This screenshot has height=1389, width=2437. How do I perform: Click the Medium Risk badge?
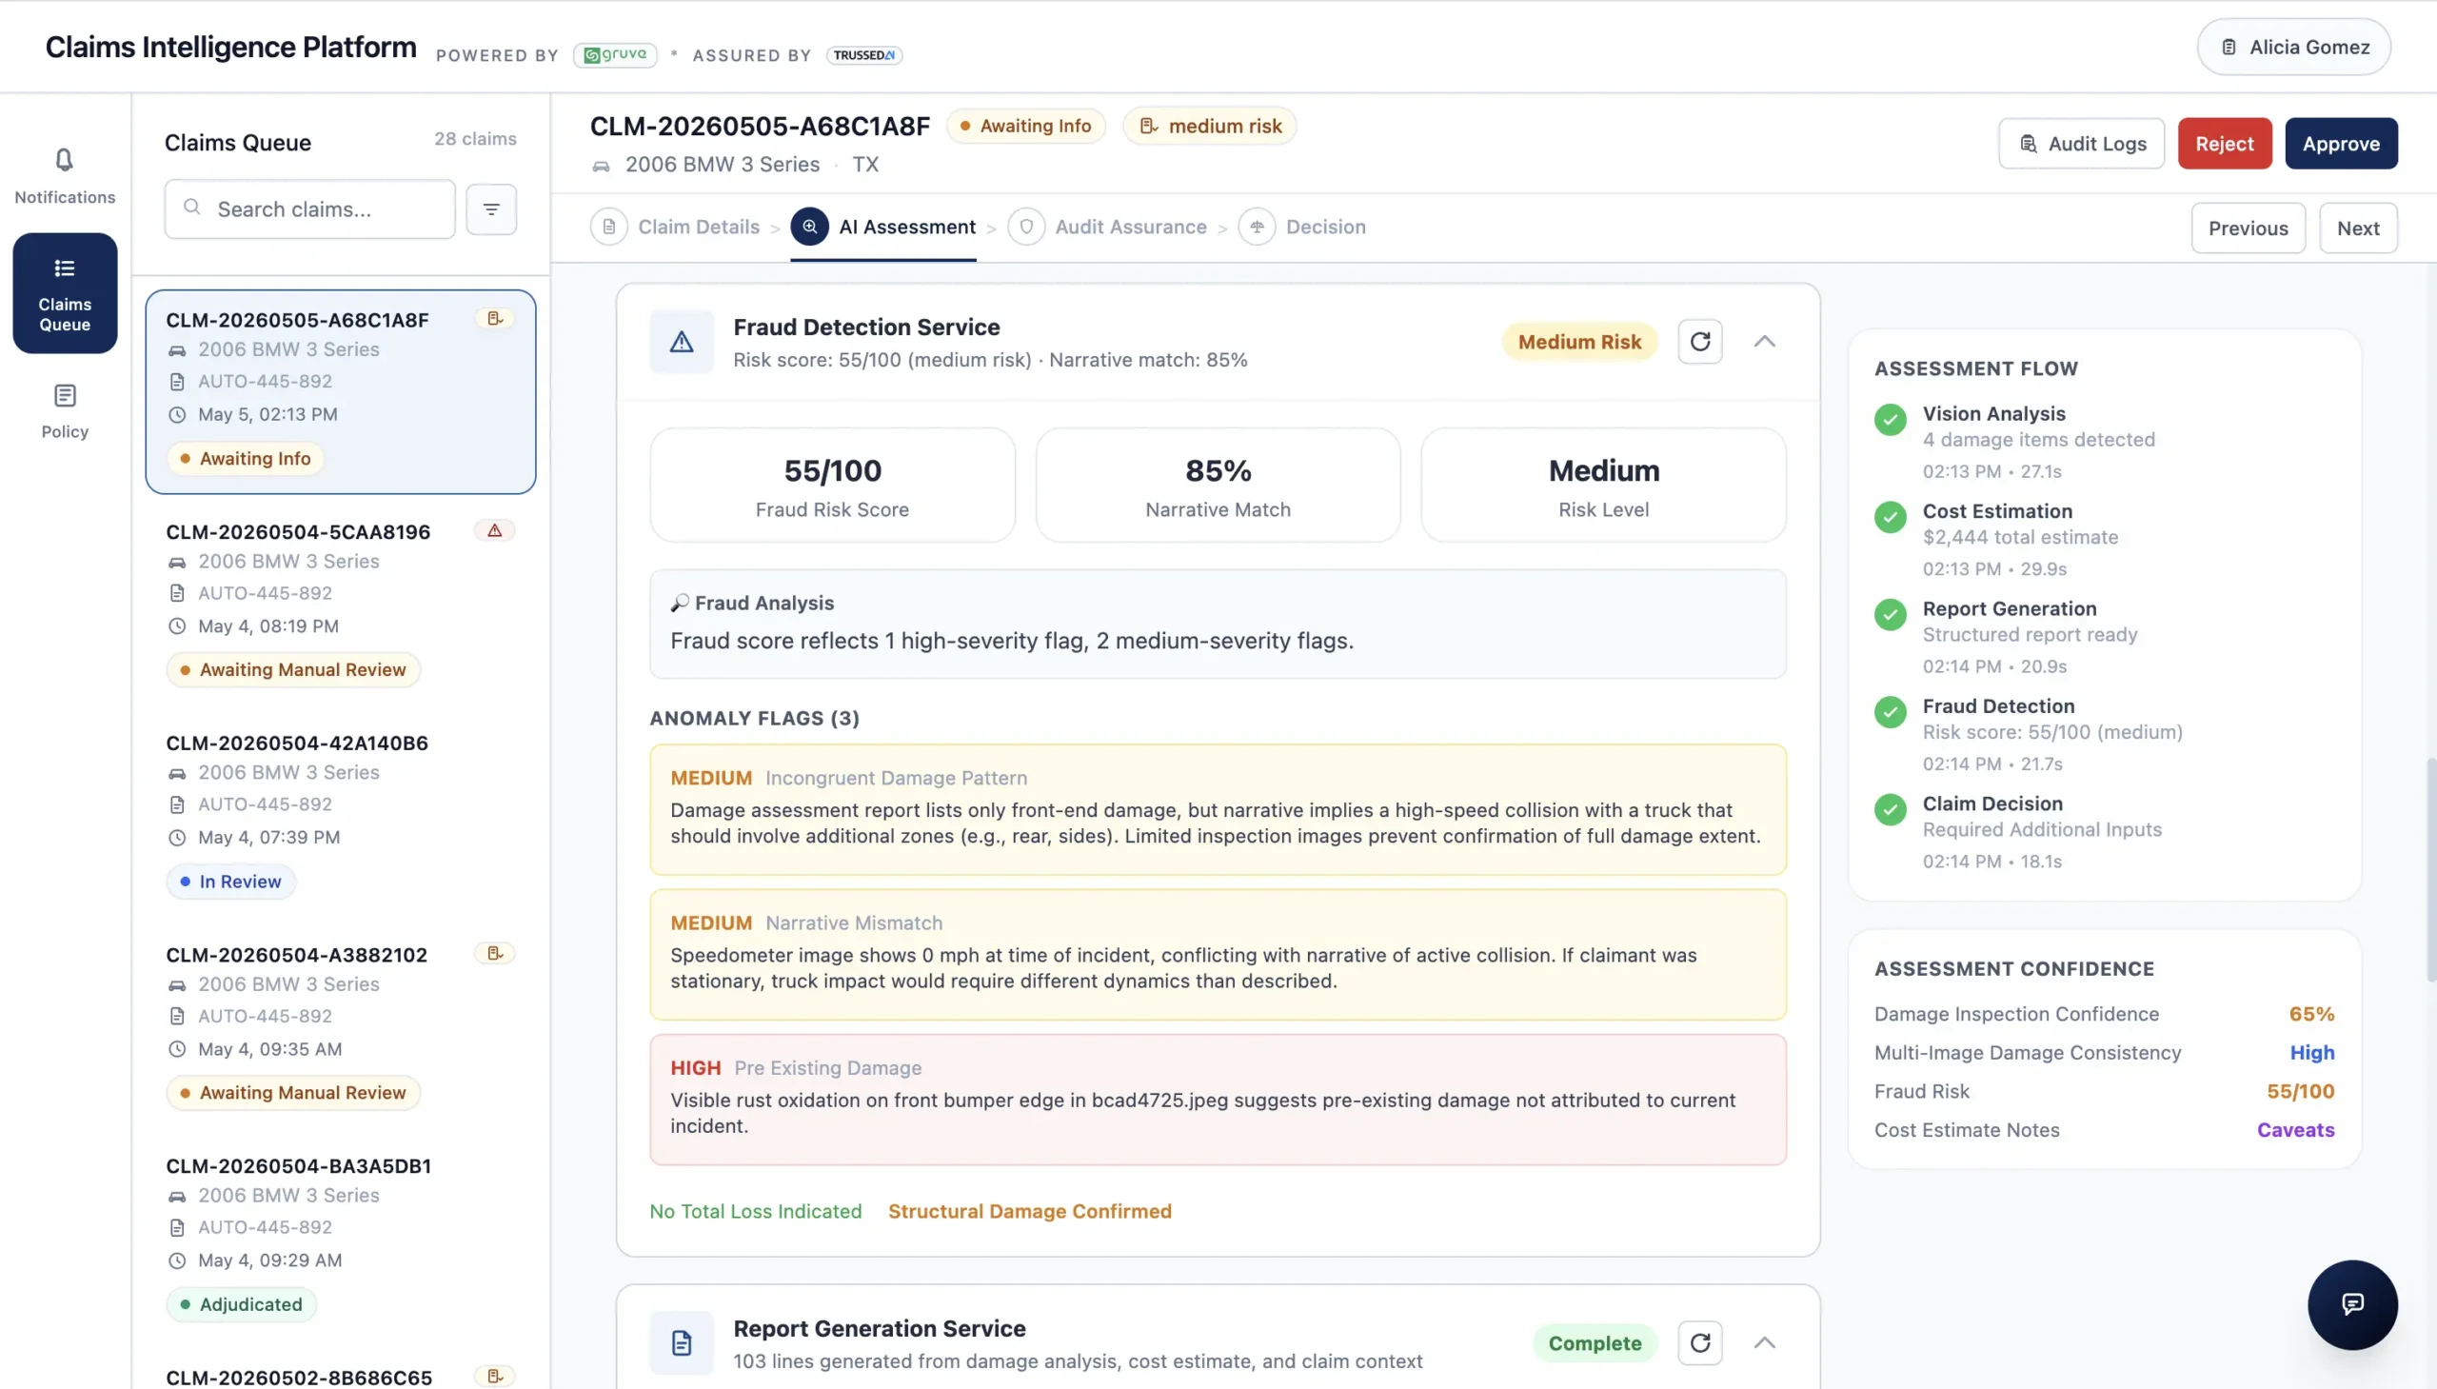[1579, 342]
